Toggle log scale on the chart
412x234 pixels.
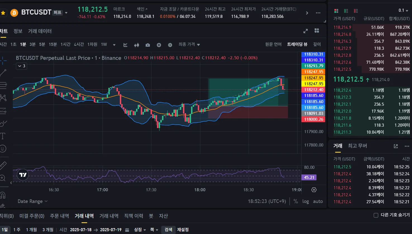tap(306, 201)
